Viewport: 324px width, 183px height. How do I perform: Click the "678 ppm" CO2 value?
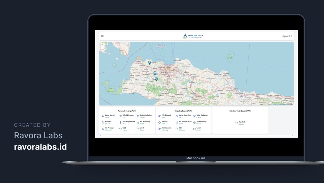click(182, 130)
